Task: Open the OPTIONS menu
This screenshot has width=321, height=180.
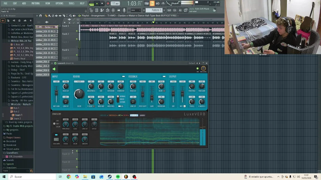Action: (x=59, y=3)
